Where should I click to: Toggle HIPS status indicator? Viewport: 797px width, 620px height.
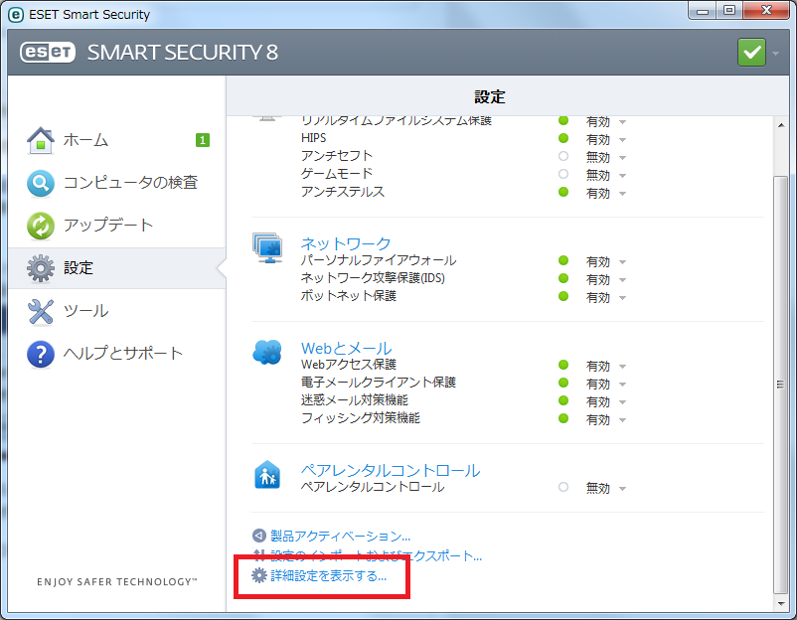(563, 138)
